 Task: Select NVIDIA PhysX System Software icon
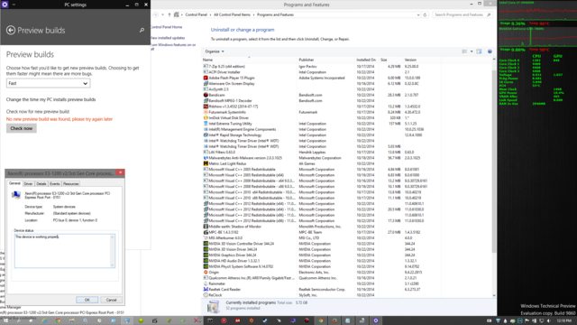[x=206, y=266]
